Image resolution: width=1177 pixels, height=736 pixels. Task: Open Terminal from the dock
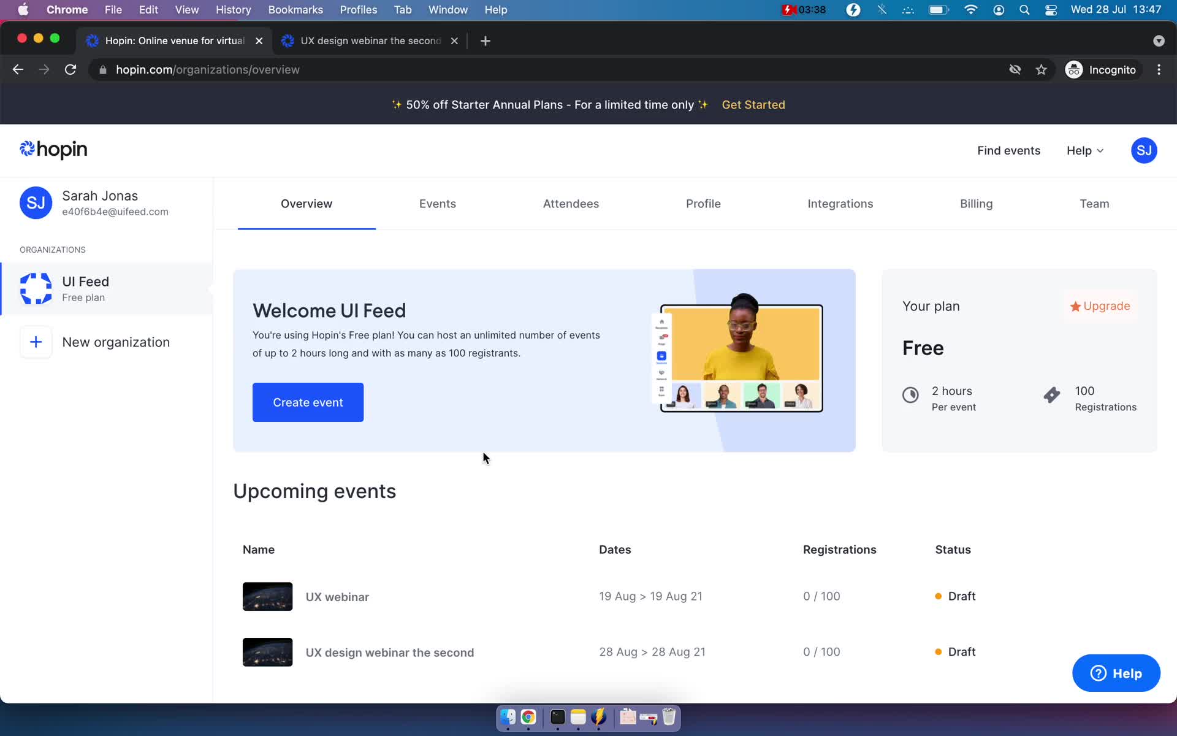coord(557,716)
